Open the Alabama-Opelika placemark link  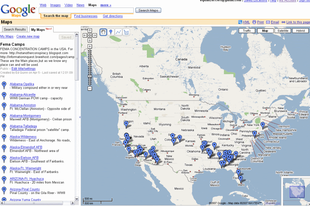[22, 84]
